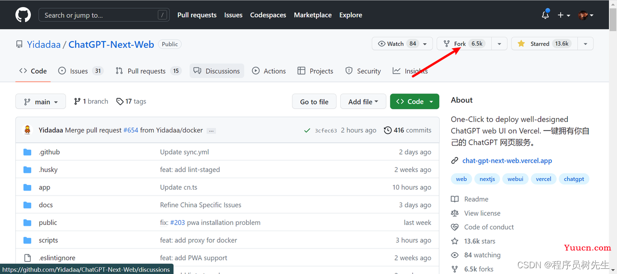The image size is (617, 274).
Task: Open Explore in top navigation
Action: (350, 15)
